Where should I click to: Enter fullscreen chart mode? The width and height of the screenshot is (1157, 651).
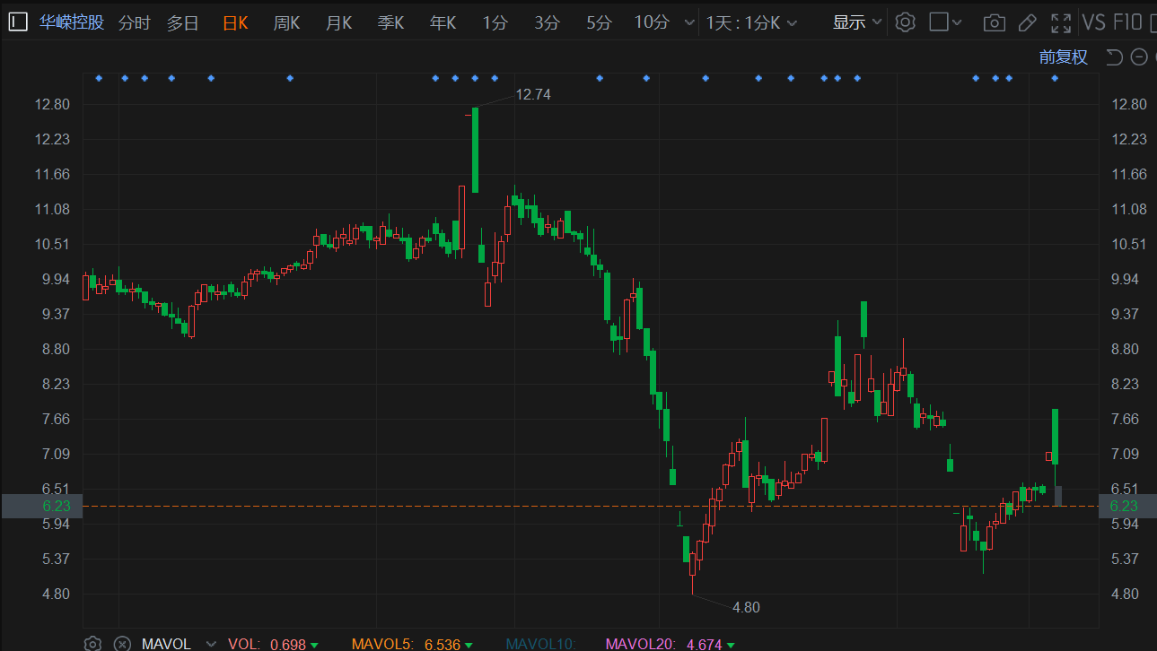pyautogui.click(x=1061, y=23)
